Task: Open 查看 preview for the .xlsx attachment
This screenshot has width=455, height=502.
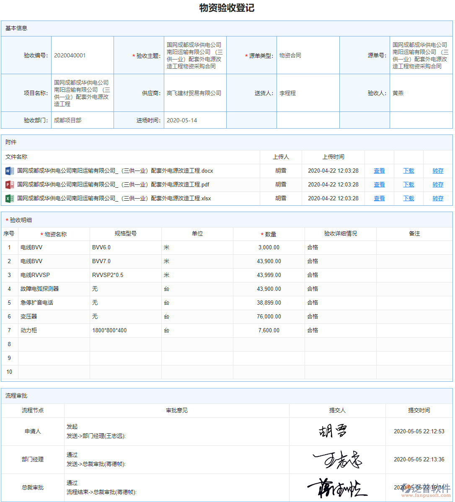Action: click(379, 198)
